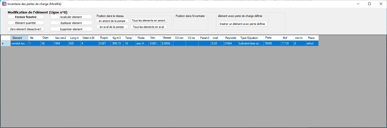The width and height of the screenshot is (387, 128).
Task: Set position en amont de la pompe
Action: point(112,21)
